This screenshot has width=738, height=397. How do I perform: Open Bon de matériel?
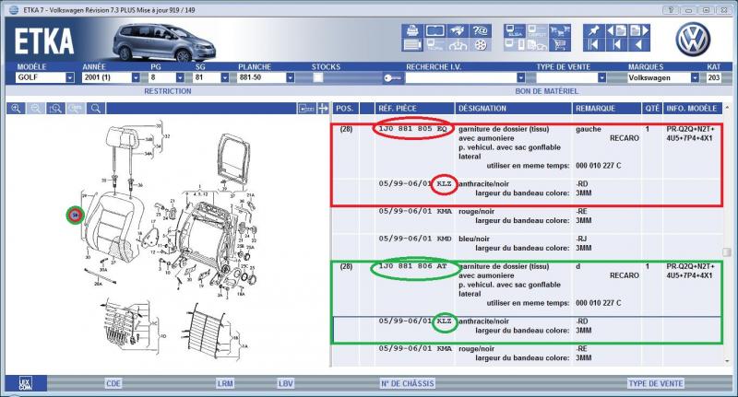tap(546, 91)
